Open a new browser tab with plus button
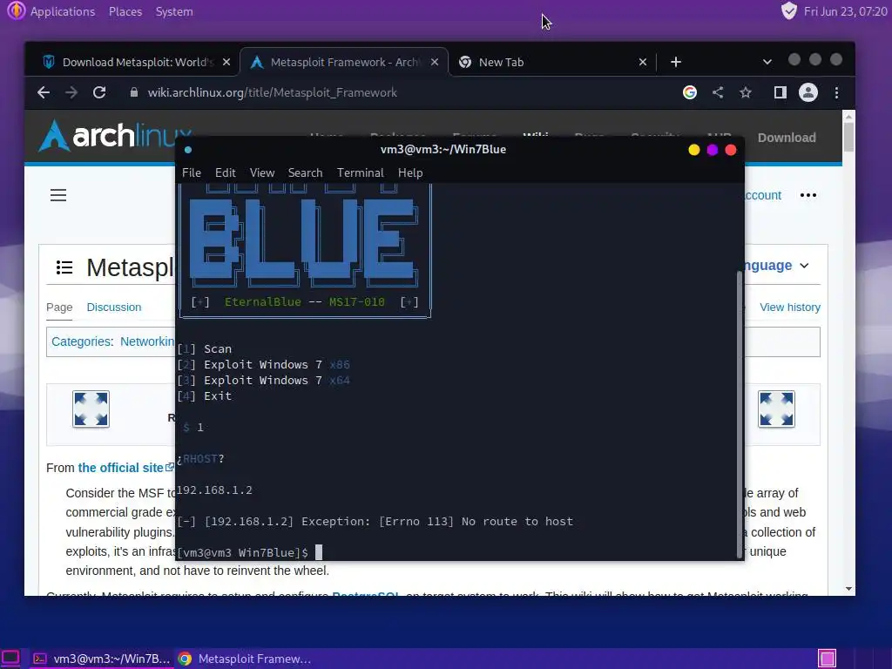Screen dimensions: 892x669 [x=675, y=62]
